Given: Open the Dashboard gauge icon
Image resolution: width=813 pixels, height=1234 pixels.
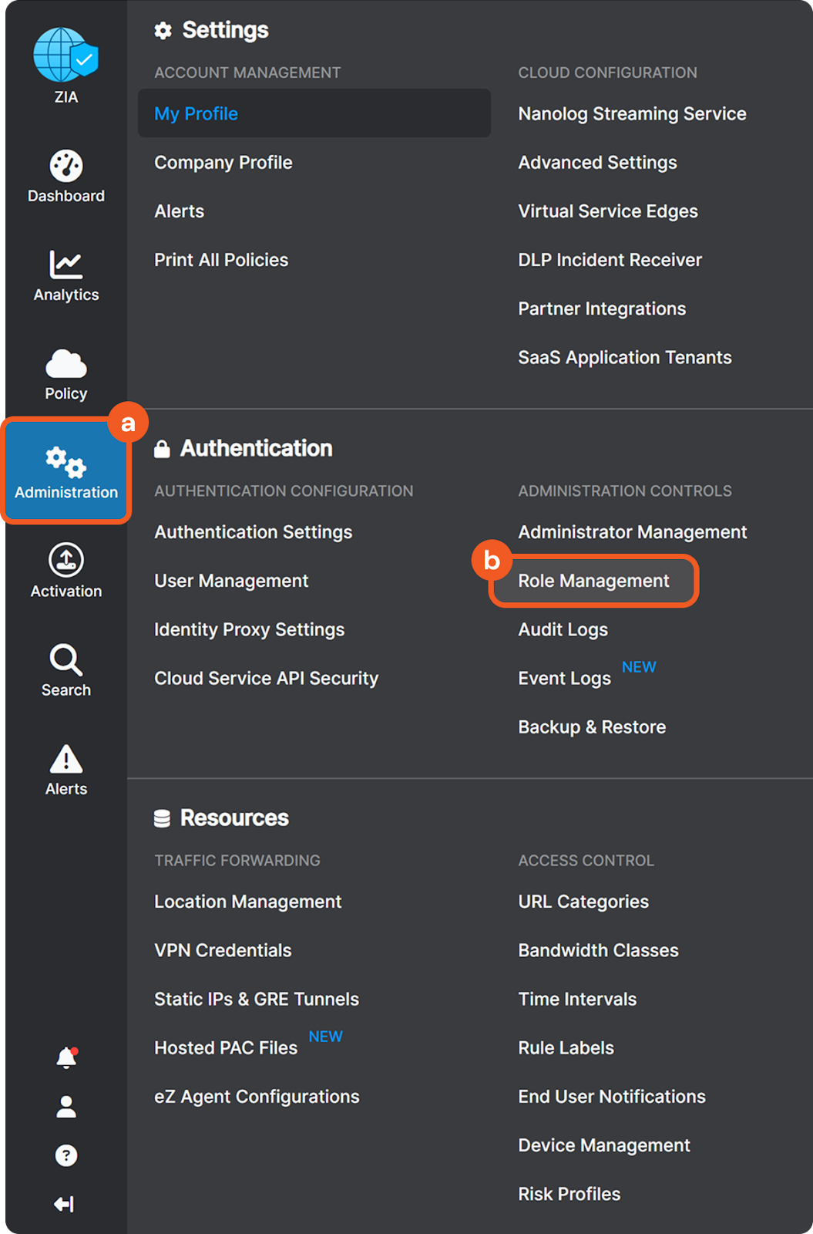Looking at the screenshot, I should (x=66, y=166).
